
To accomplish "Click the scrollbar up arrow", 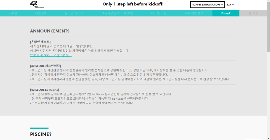I will click(268, 1).
